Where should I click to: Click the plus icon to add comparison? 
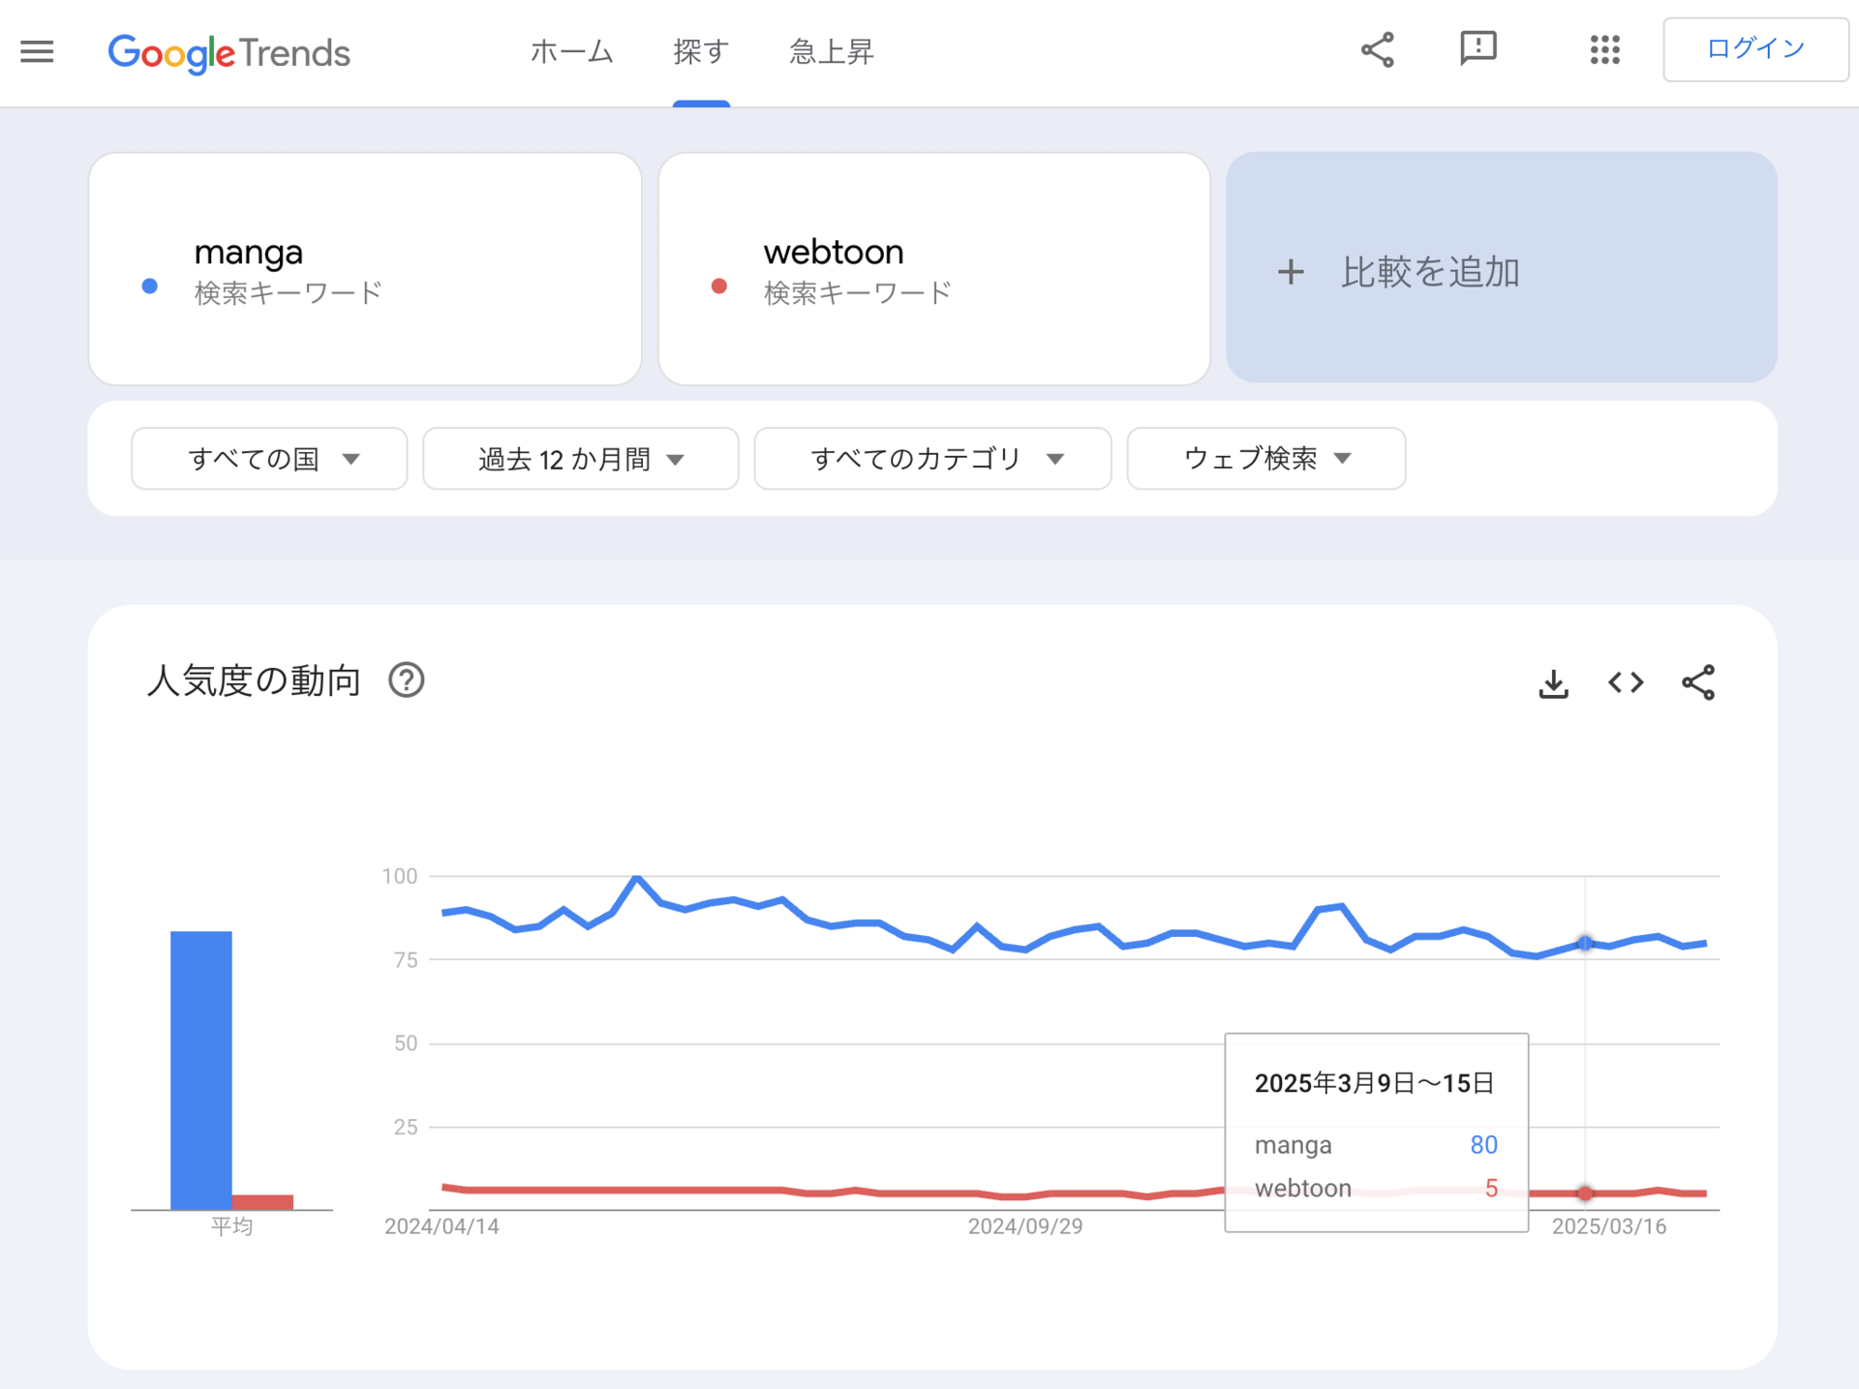[x=1291, y=272]
